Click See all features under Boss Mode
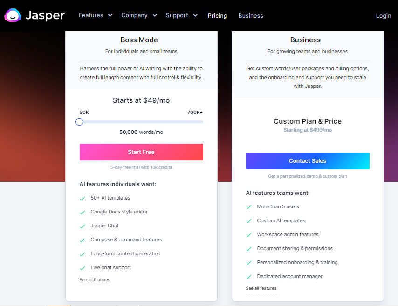This screenshot has height=306, width=398. [x=95, y=280]
